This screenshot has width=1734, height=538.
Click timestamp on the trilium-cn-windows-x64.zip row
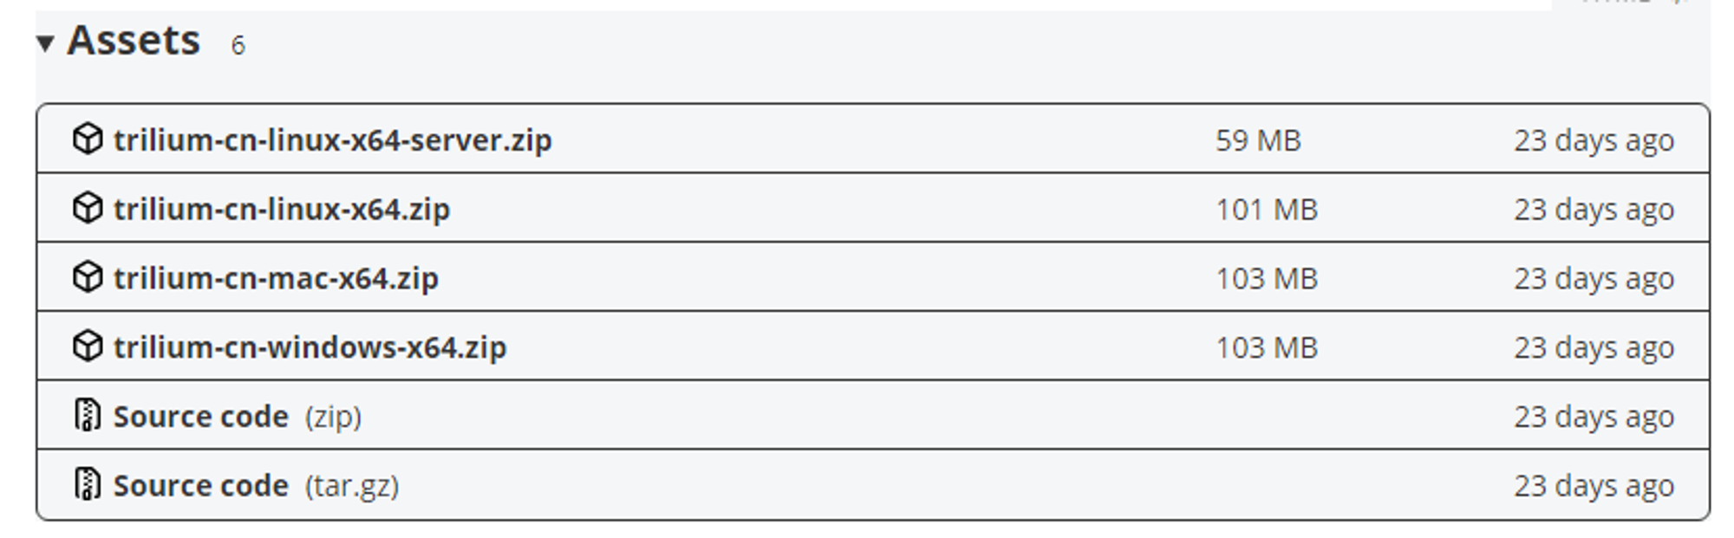(x=1594, y=348)
